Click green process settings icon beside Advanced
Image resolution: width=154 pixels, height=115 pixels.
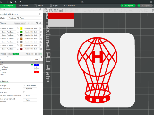point(41,54)
